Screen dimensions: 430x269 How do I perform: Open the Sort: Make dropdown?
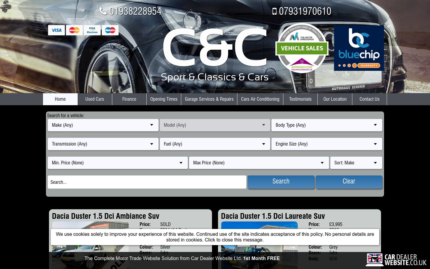click(x=356, y=163)
